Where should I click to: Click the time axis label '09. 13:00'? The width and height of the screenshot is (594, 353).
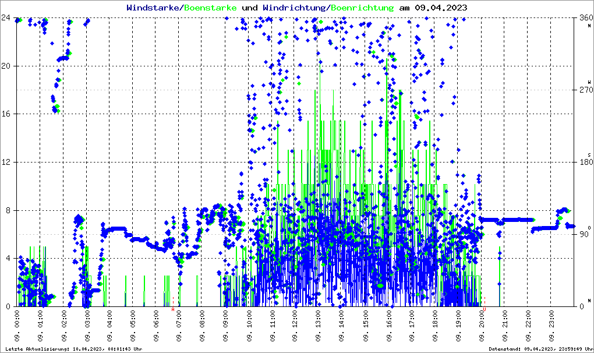319,326
